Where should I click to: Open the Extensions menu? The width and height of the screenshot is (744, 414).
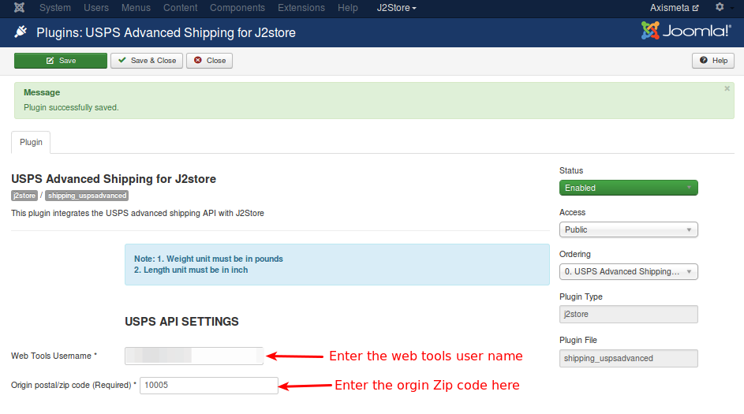(301, 8)
